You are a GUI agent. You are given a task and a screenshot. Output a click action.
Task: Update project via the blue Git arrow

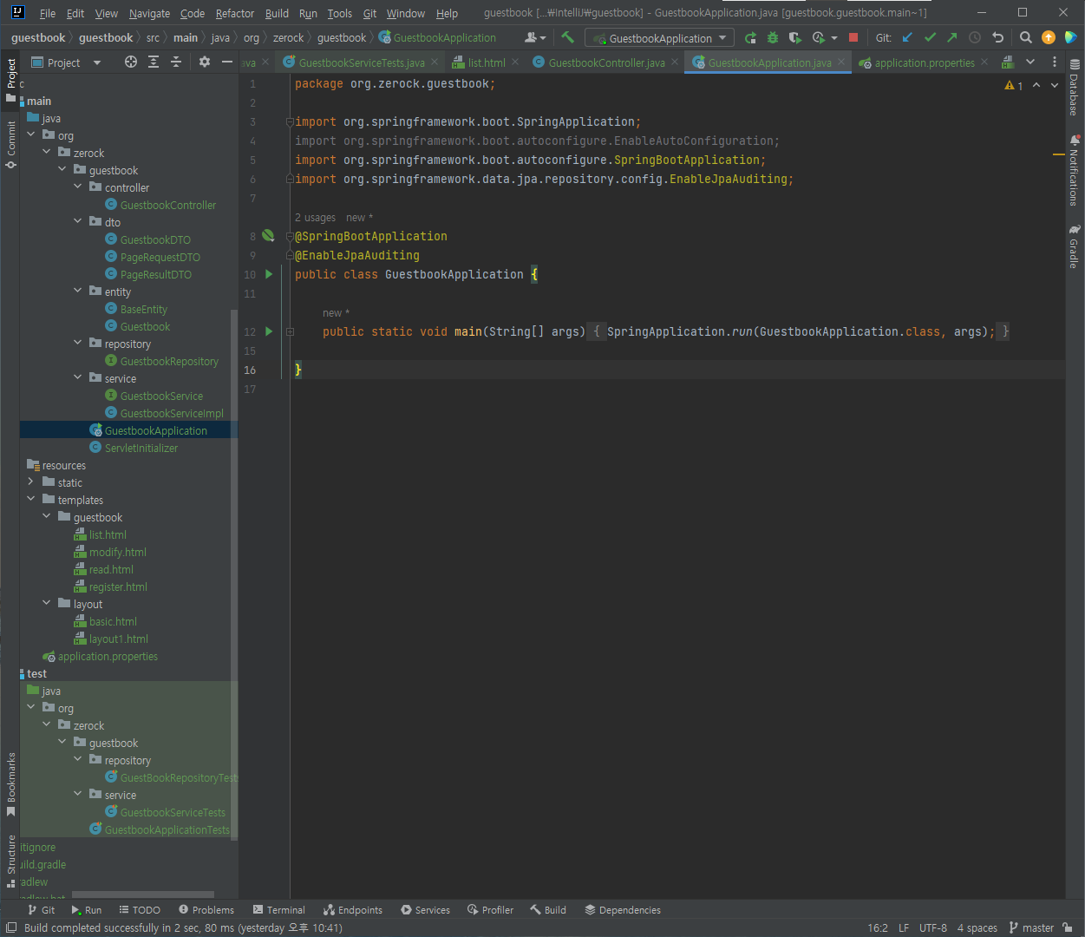point(907,37)
